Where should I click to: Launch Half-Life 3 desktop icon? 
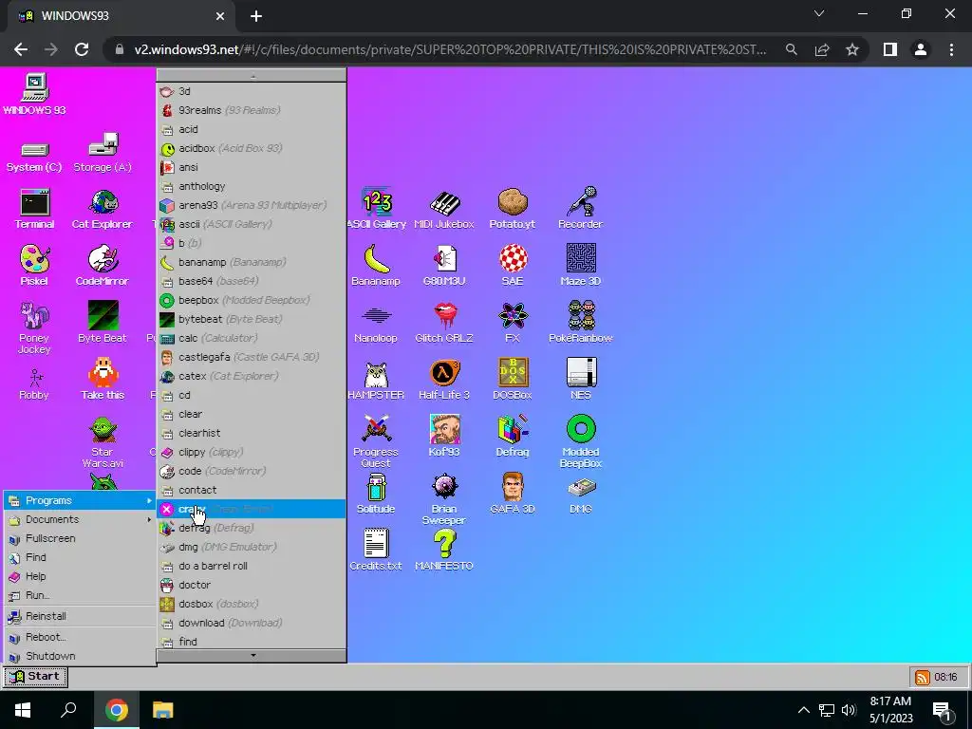coord(444,380)
